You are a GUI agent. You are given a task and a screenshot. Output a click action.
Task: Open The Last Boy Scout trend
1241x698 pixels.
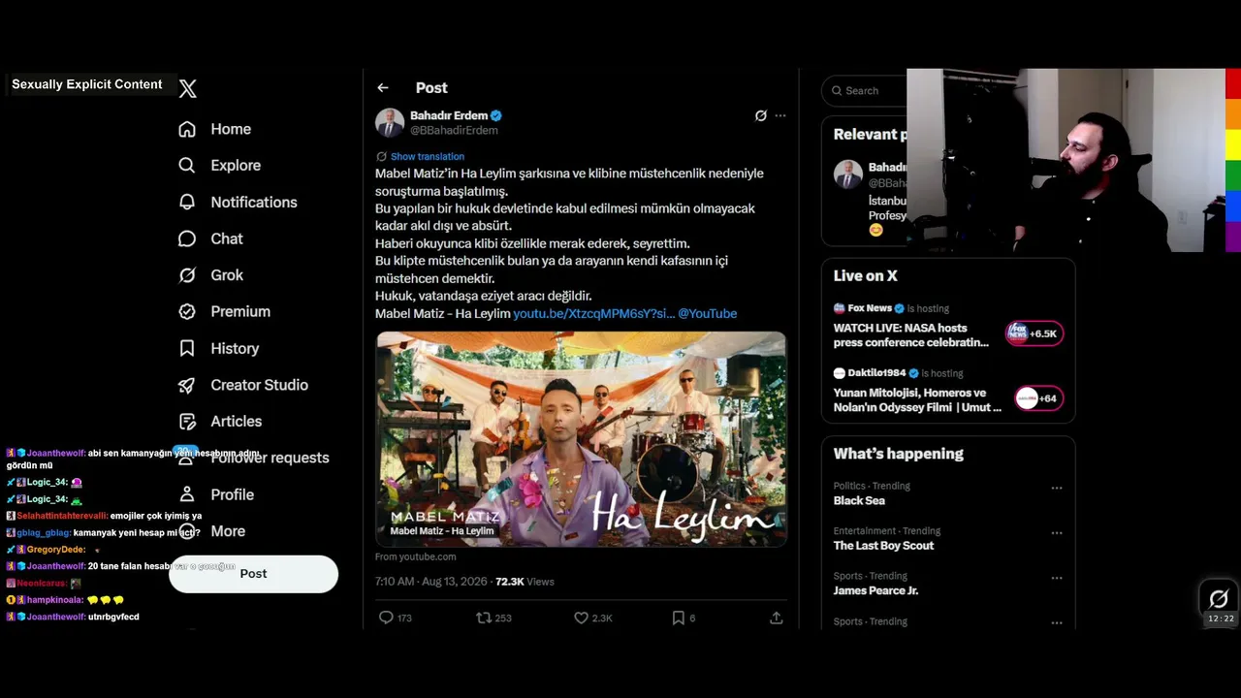(x=883, y=546)
